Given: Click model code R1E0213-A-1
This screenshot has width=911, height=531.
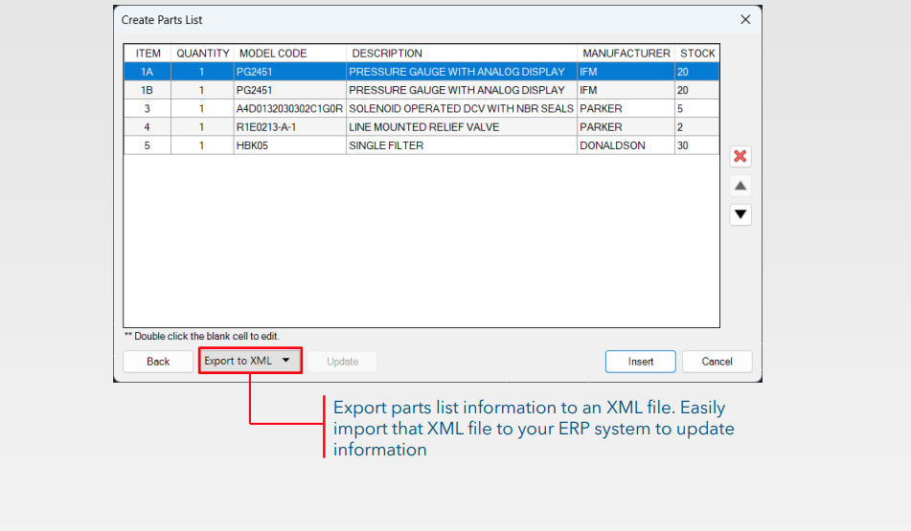Looking at the screenshot, I should point(290,127).
